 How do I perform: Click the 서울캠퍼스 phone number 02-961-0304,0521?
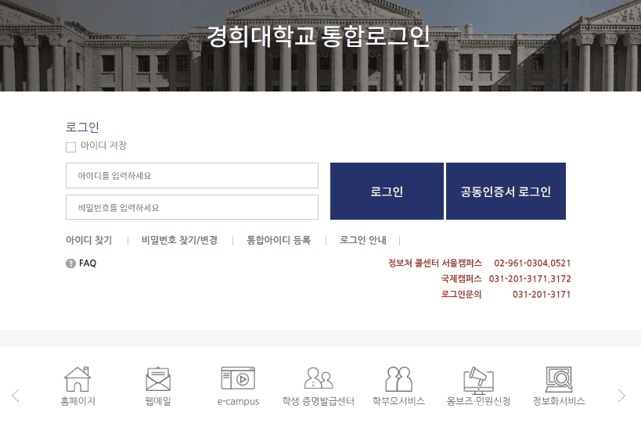532,263
